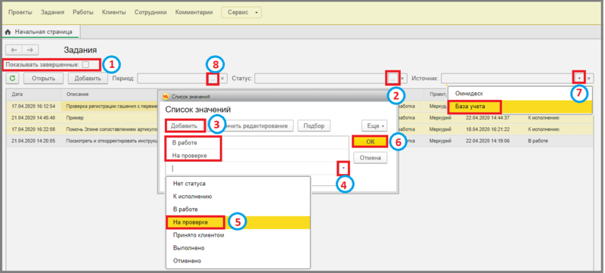Click the Дата column header
The width and height of the screenshot is (605, 273).
(x=33, y=94)
